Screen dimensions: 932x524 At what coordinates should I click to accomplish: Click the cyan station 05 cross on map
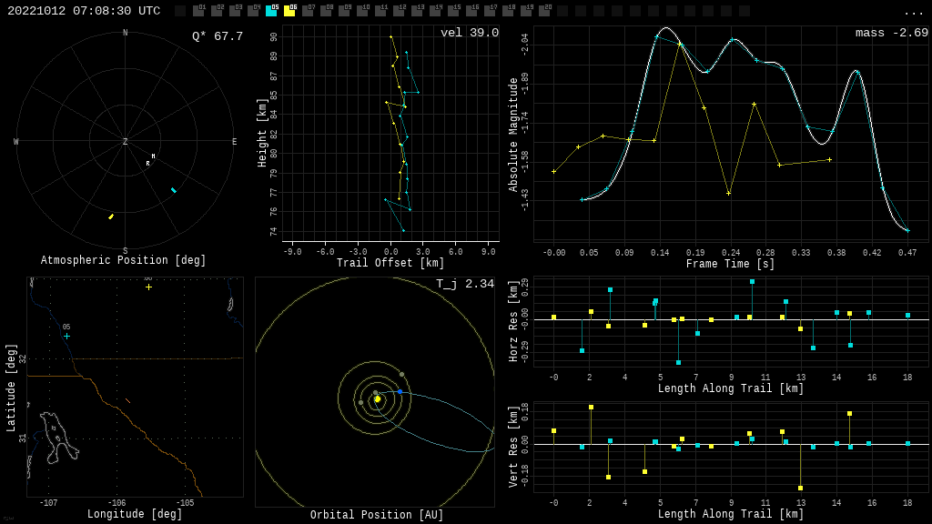pos(66,336)
